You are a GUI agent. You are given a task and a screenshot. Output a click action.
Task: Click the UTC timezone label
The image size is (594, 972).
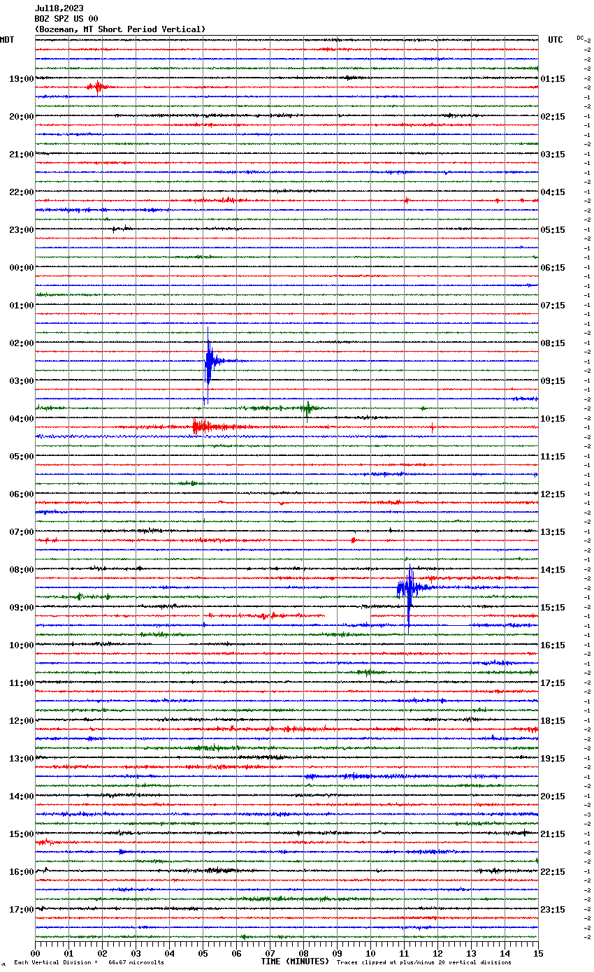coord(555,40)
